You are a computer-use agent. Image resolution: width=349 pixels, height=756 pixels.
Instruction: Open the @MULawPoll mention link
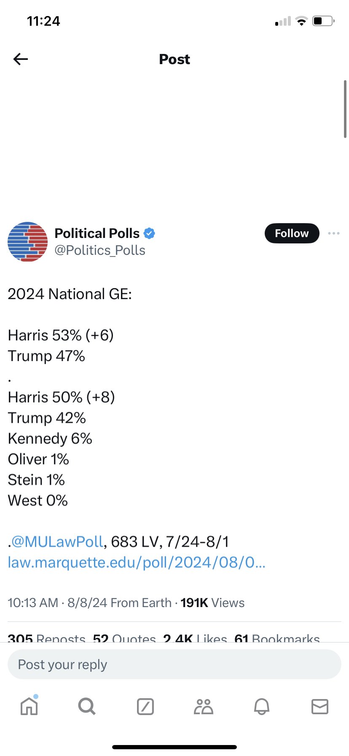coord(57,542)
